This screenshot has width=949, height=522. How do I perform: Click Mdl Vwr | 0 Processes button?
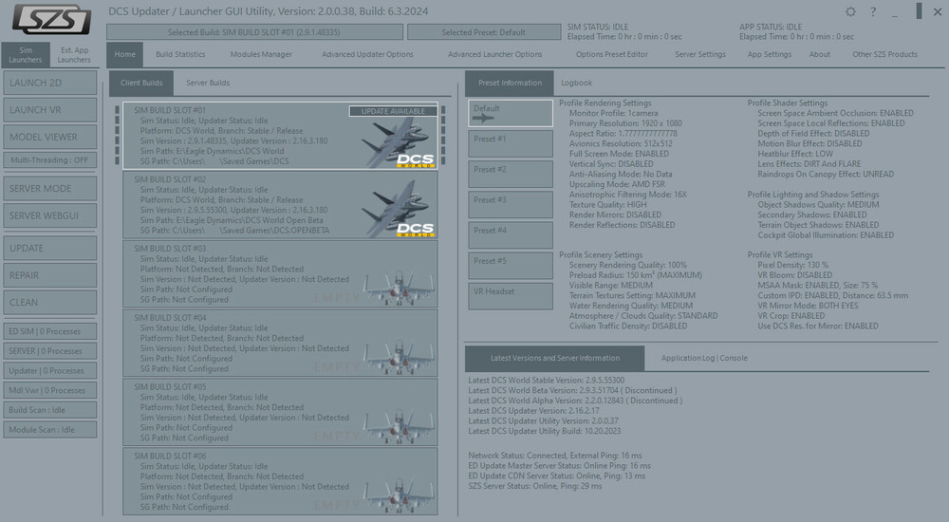click(x=49, y=391)
